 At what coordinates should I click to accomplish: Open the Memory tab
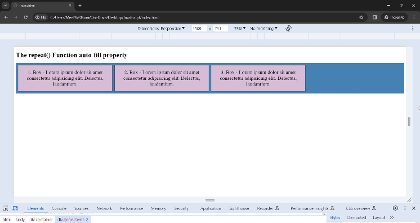[158, 208]
